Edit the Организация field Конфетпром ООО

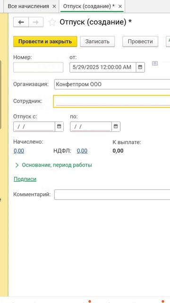click(112, 84)
